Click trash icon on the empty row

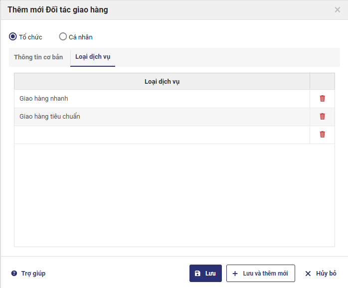click(x=322, y=135)
